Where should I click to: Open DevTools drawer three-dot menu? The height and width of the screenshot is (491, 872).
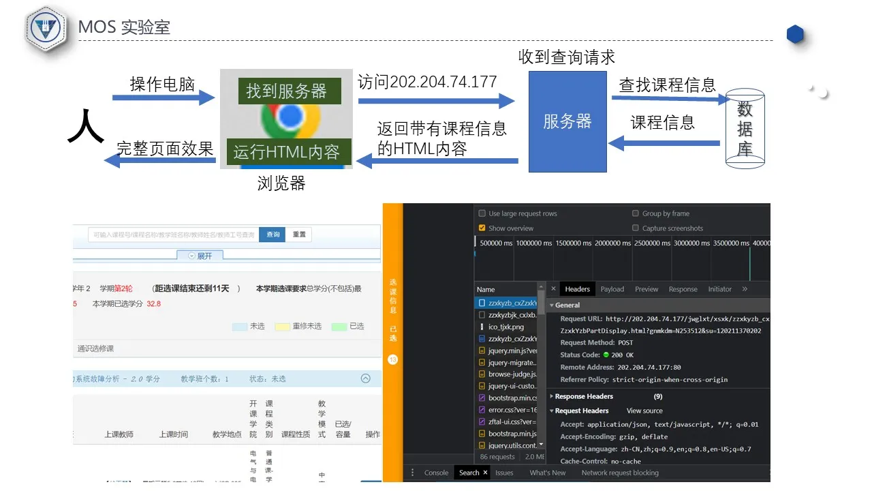tap(412, 473)
